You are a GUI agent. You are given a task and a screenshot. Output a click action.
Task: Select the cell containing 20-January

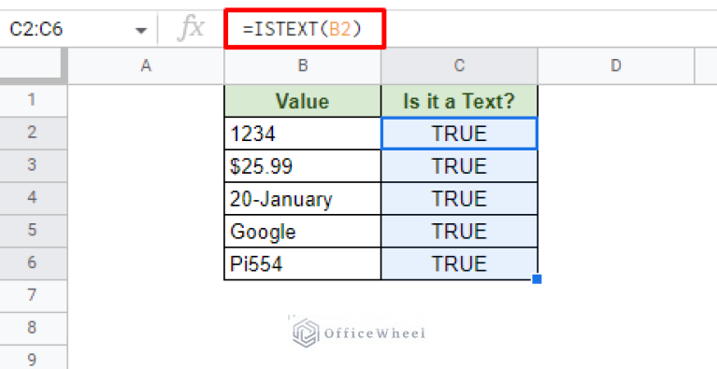click(303, 199)
